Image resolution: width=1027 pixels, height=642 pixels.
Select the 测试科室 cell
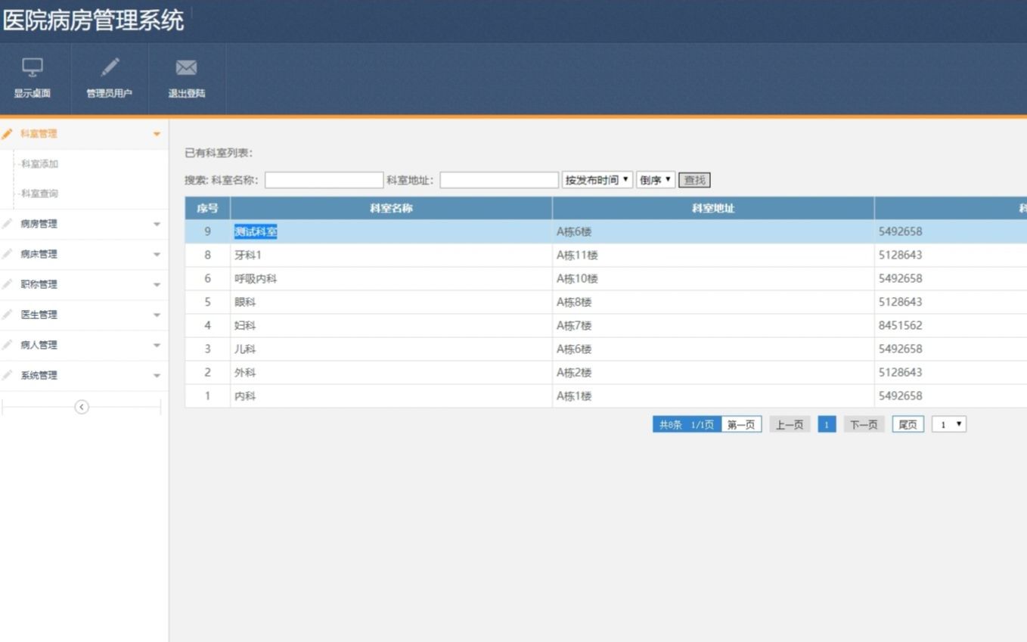click(256, 232)
